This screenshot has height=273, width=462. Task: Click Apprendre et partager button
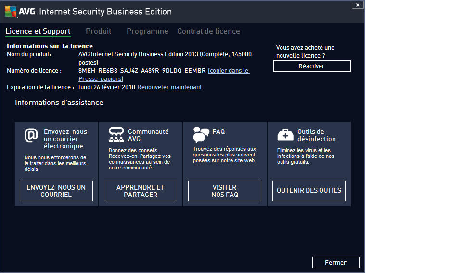[141, 191]
